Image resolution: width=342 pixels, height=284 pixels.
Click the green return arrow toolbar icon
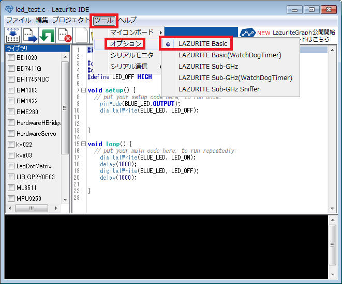47,35
